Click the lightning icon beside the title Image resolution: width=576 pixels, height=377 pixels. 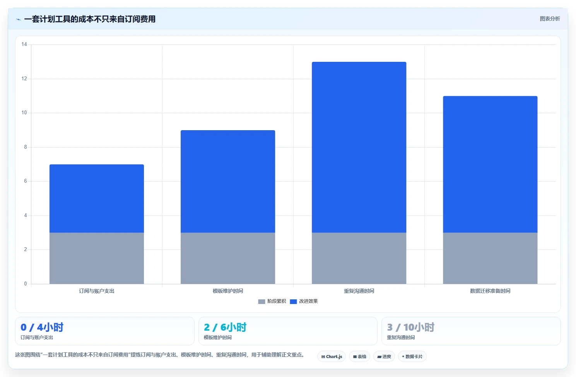click(x=18, y=19)
